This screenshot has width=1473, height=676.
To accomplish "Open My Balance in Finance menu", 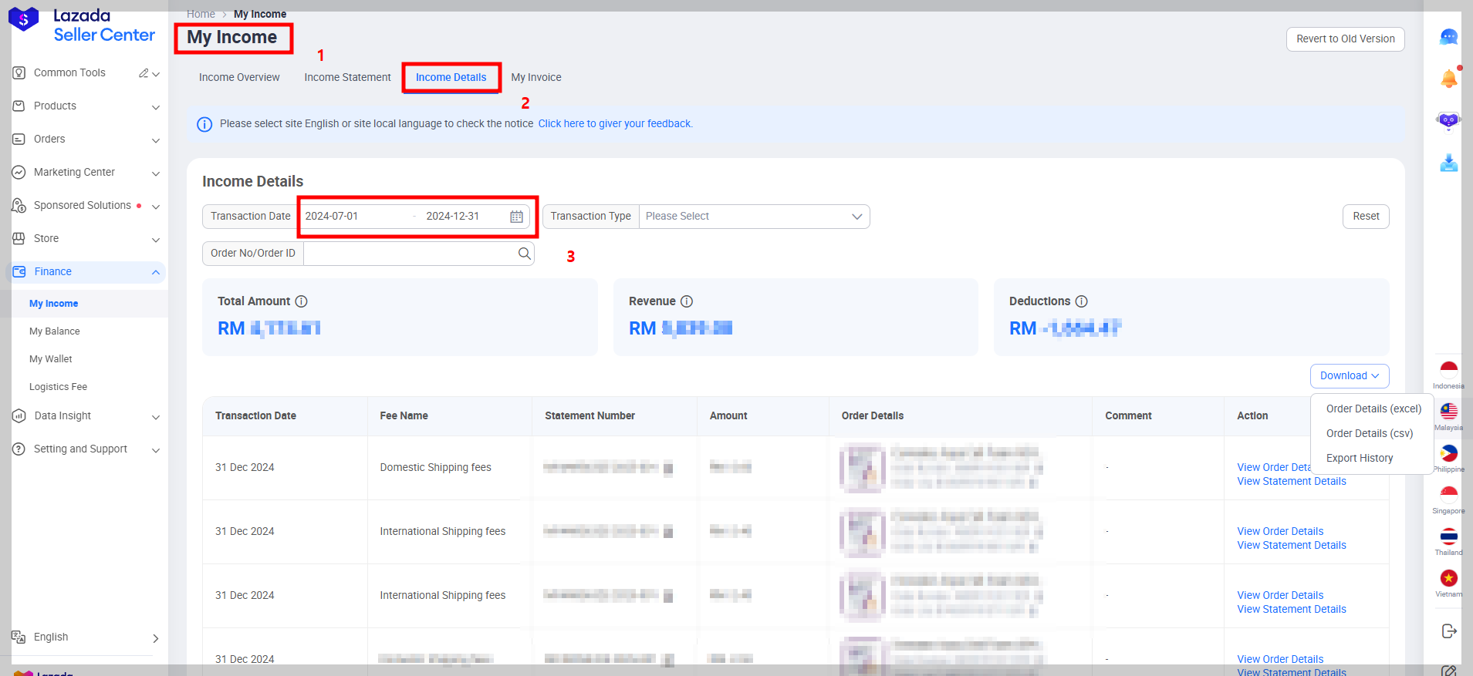I will coord(55,331).
